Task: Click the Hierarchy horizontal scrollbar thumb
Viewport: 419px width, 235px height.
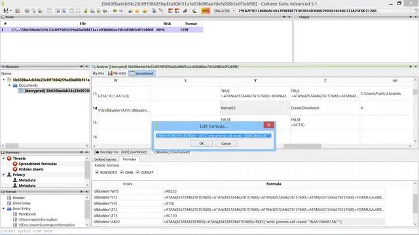Action: point(12,146)
